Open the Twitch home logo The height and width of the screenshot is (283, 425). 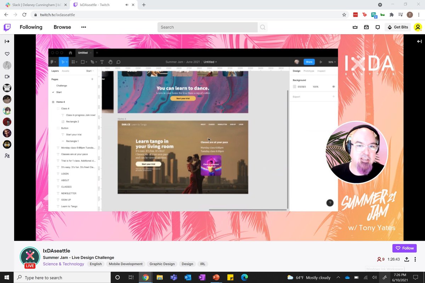(7, 27)
